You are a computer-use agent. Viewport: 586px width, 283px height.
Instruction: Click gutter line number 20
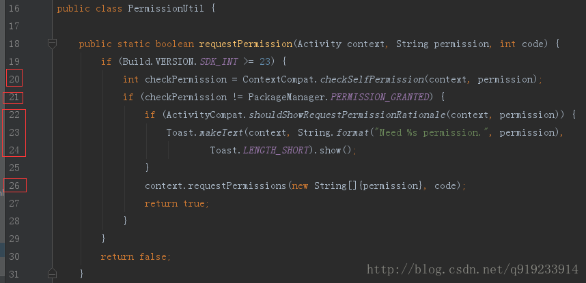point(14,79)
